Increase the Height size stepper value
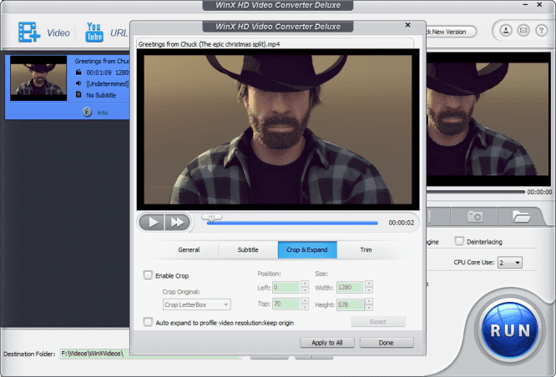 pyautogui.click(x=369, y=301)
